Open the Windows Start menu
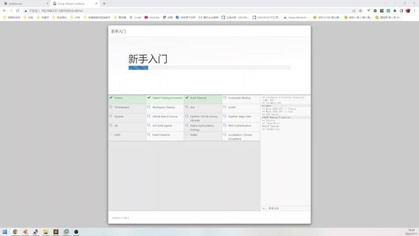The height and width of the screenshot is (236, 419). click(5, 231)
